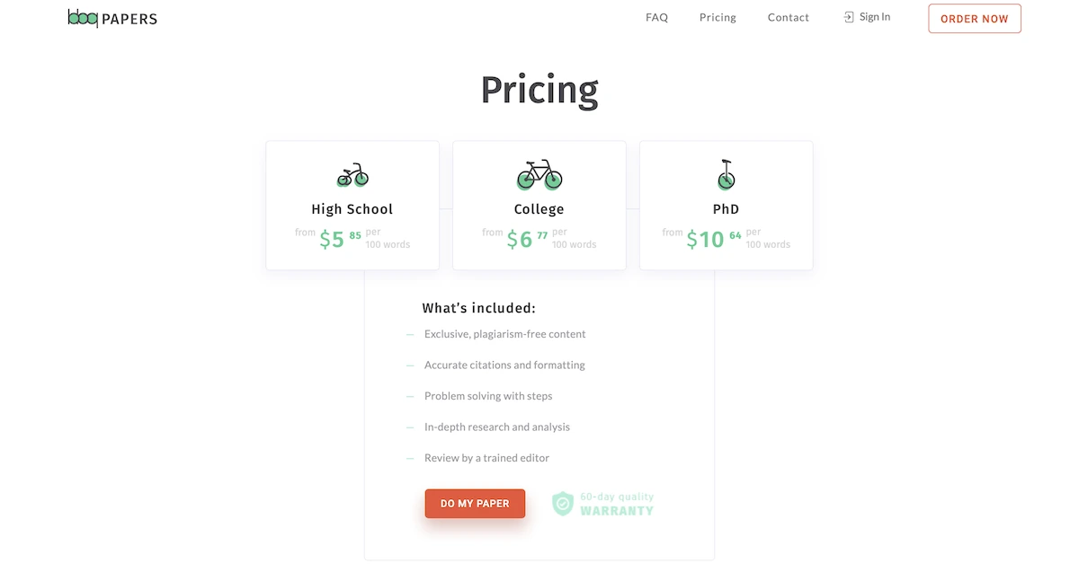Screen dimensions: 1079x572
Task: Open the College pricing card
Action: point(539,205)
